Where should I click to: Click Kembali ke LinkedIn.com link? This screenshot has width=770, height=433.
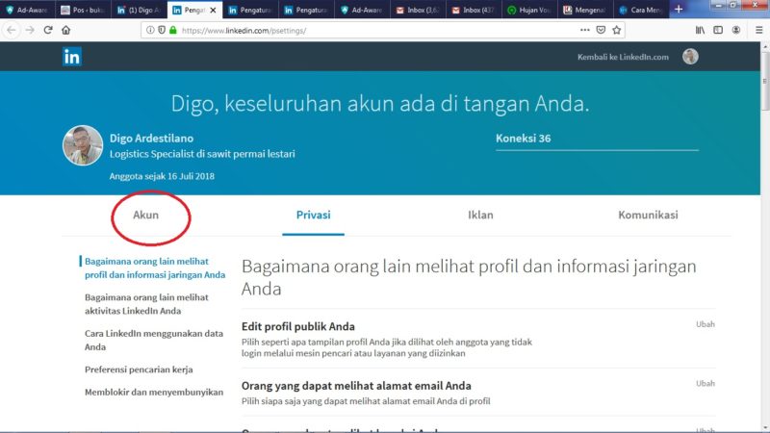[x=623, y=57]
